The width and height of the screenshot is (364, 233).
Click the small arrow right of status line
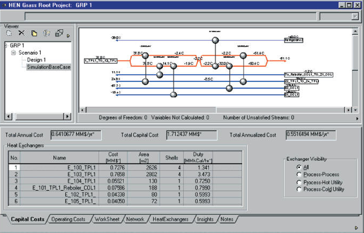pos(357,119)
